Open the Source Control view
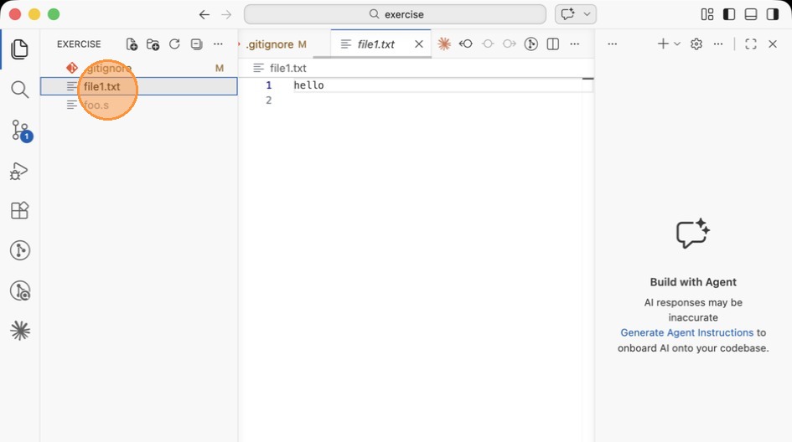The width and height of the screenshot is (792, 442). click(19, 130)
